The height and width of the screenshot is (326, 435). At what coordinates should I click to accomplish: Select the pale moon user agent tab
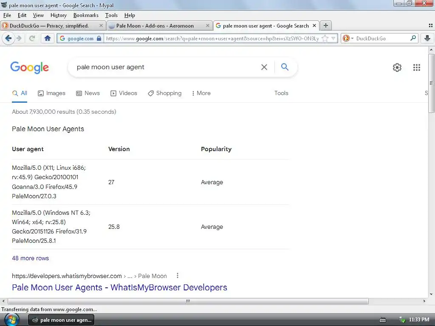pyautogui.click(x=266, y=25)
